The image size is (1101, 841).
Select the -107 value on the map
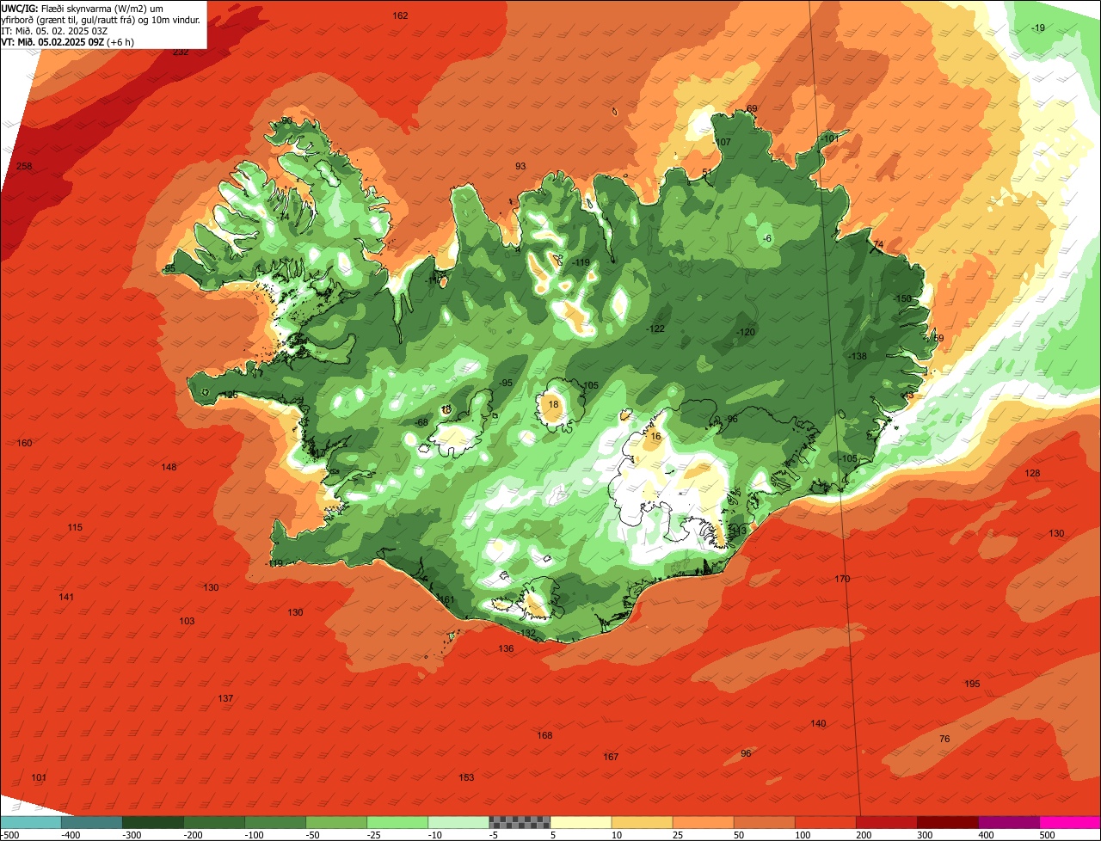click(x=722, y=142)
